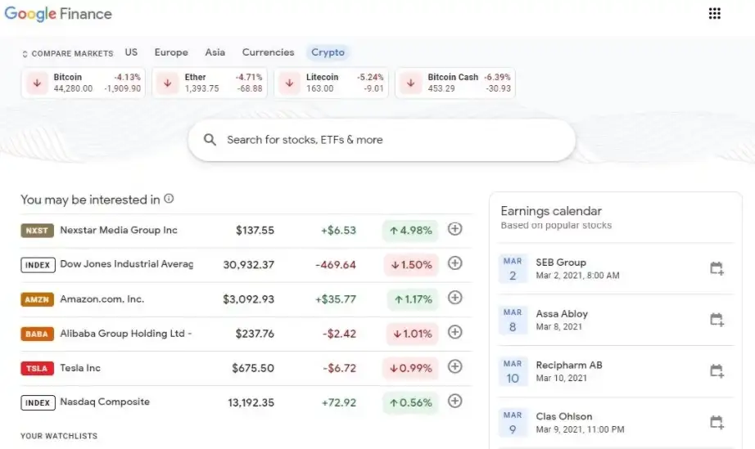Open the Bitcoin price card
755x449 pixels.
(x=84, y=83)
